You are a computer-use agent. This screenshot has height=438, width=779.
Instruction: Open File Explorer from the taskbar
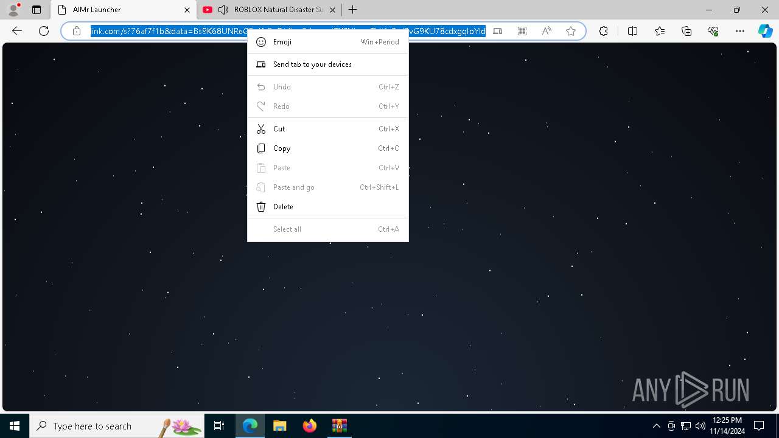tap(279, 426)
